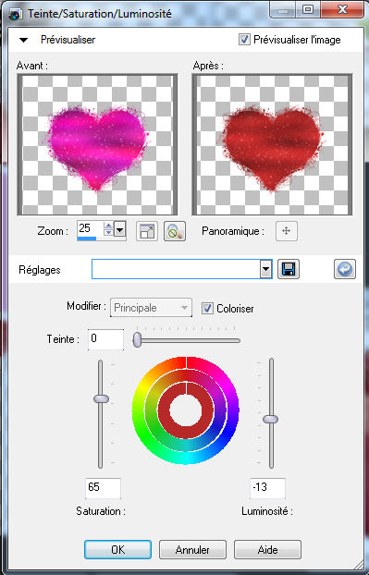369x575 pixels.
Task: Maximize the dialog window
Action: 308,9
